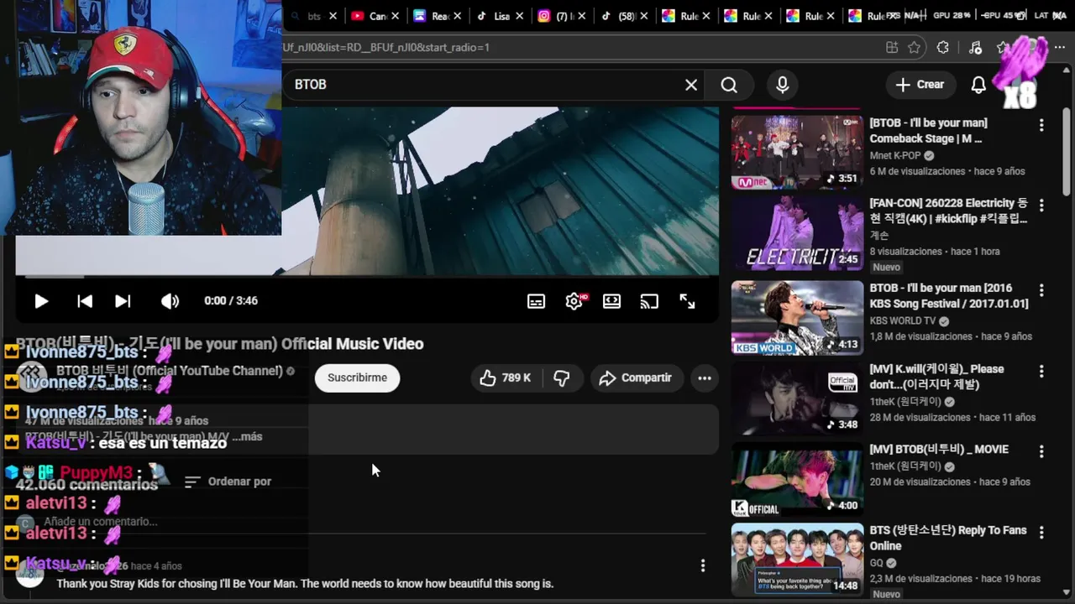Close the Instagram (7) tab
The height and width of the screenshot is (604, 1075).
coord(582,16)
